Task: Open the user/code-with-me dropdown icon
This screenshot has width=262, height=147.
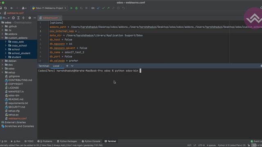Action: click(x=24, y=8)
